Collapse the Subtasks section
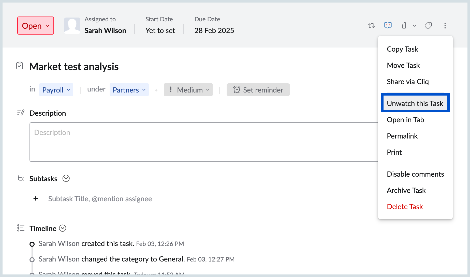 click(x=66, y=178)
